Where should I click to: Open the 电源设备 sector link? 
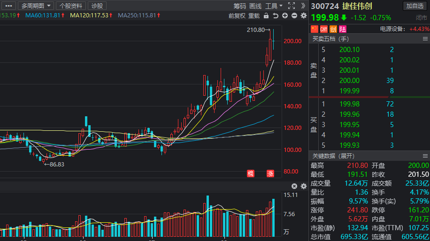392,29
